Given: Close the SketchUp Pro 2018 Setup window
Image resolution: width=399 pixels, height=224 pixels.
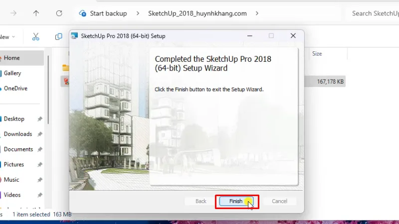Looking at the screenshot, I should point(293,36).
